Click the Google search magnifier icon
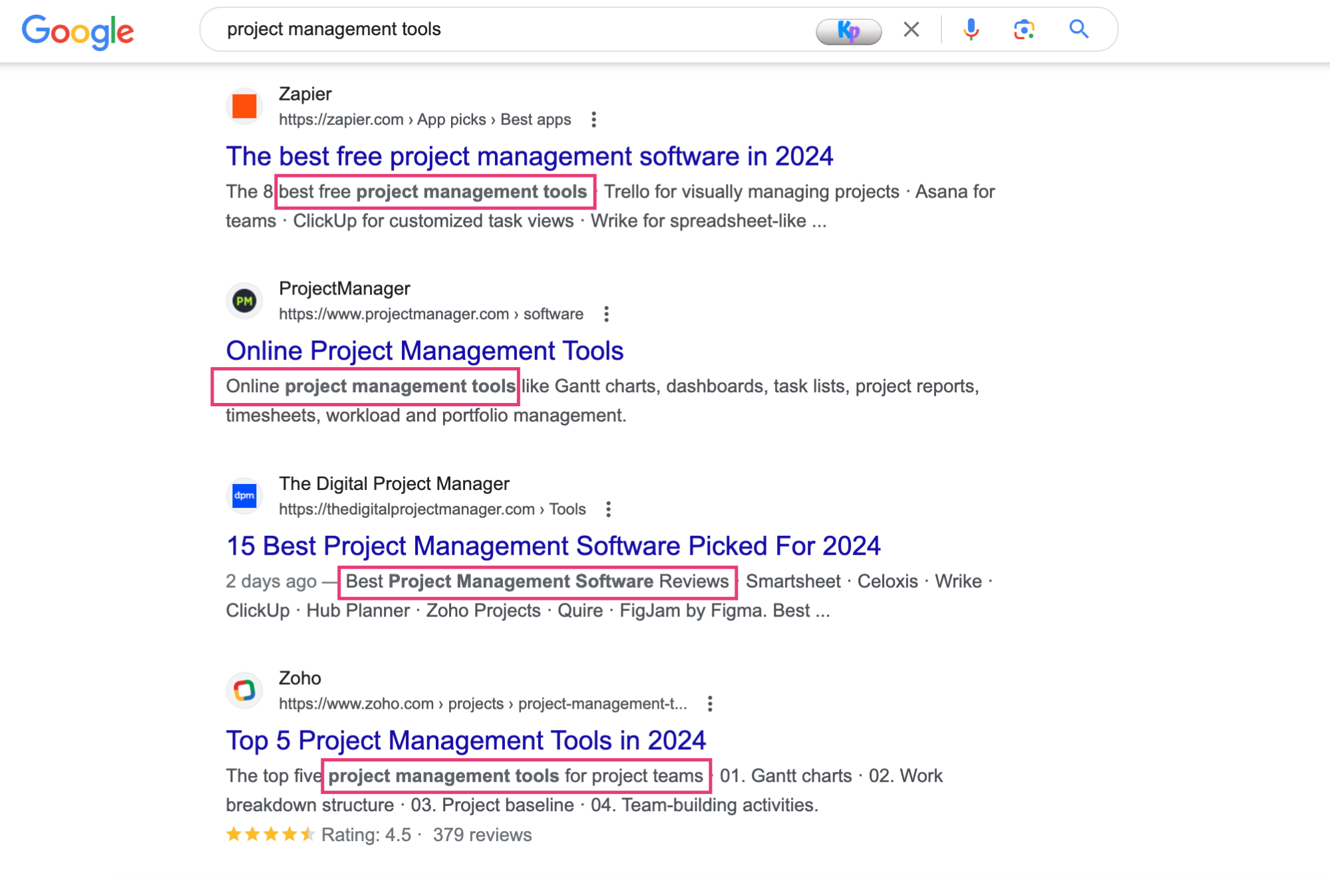This screenshot has height=877, width=1330. tap(1077, 27)
